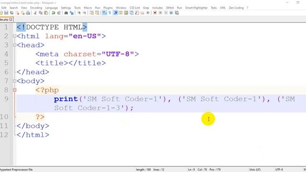Click the length : 198 status text
The image size is (306, 172).
(143, 170)
